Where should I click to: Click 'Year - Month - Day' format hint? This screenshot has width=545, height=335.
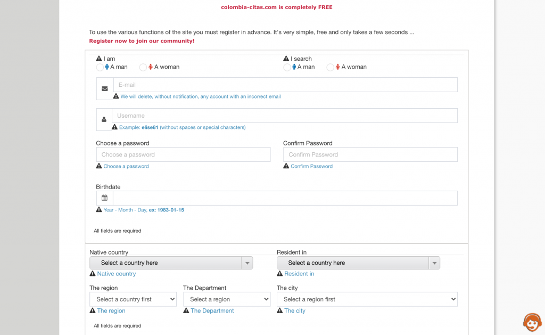pyautogui.click(x=144, y=210)
